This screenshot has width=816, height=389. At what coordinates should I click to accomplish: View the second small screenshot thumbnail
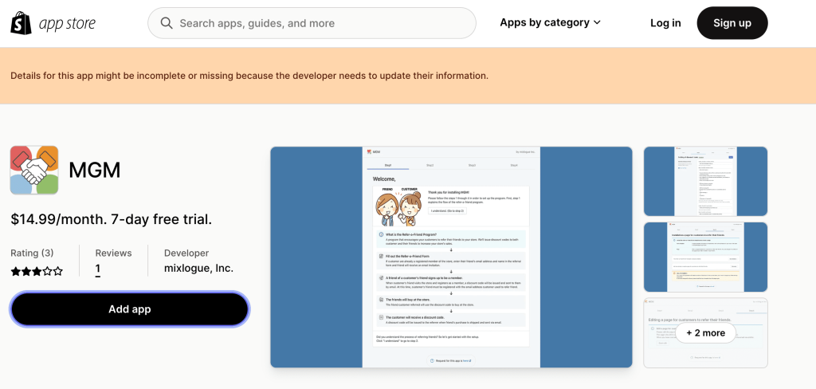point(705,257)
